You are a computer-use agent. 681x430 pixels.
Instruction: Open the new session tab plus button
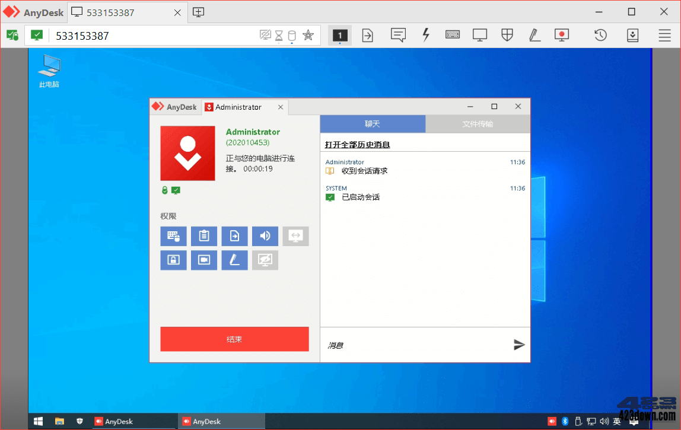click(198, 11)
